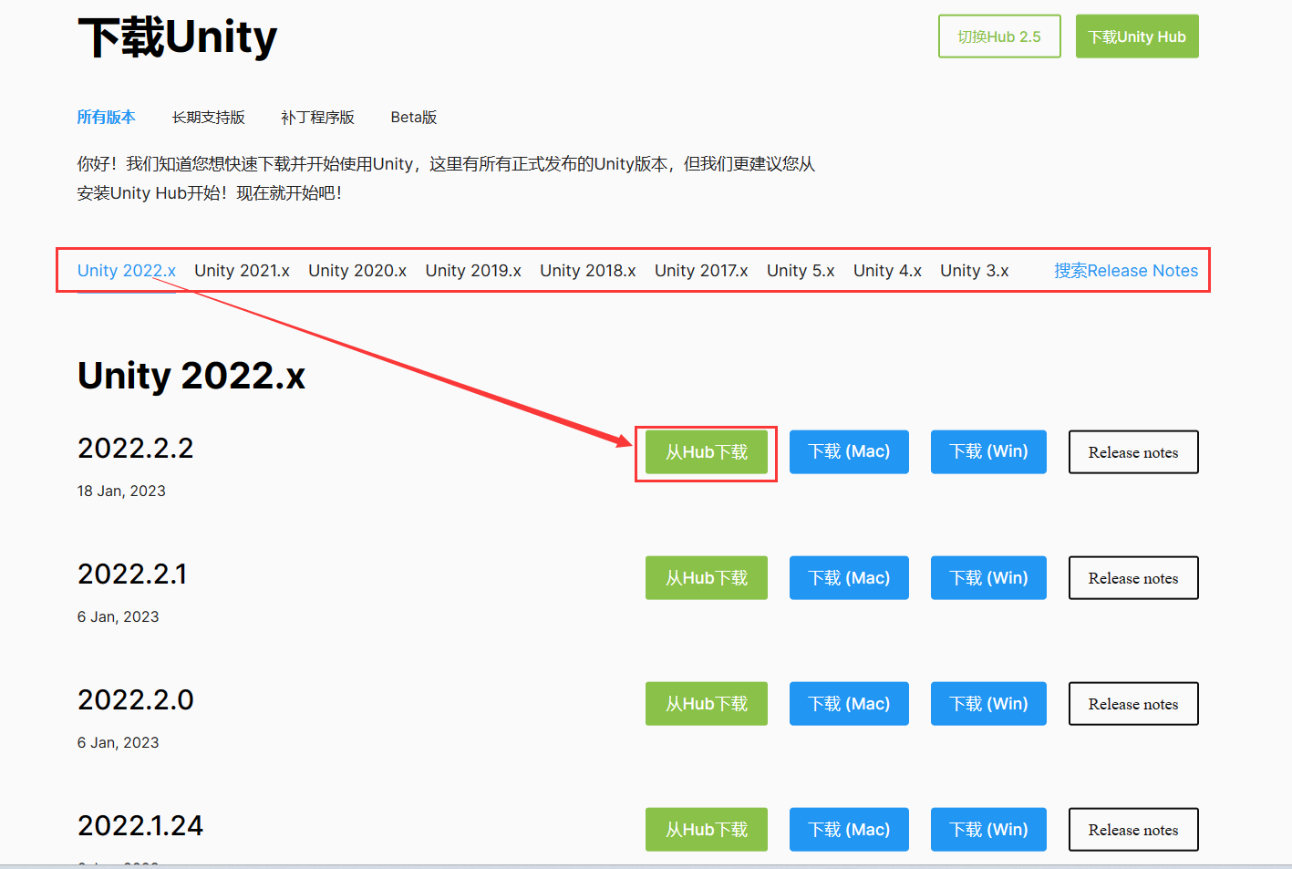The width and height of the screenshot is (1292, 869).
Task: Click the 切换Hub 2.5 button
Action: tap(999, 36)
